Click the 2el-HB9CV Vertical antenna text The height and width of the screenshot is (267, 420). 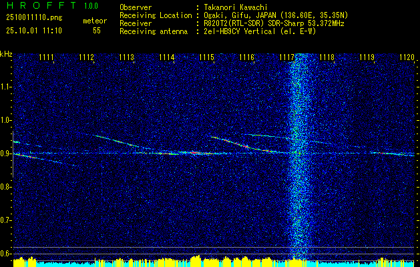pyautogui.click(x=260, y=31)
